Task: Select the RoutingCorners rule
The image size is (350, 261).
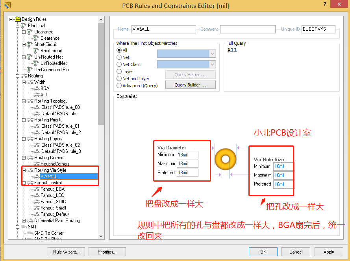Action: (55, 164)
